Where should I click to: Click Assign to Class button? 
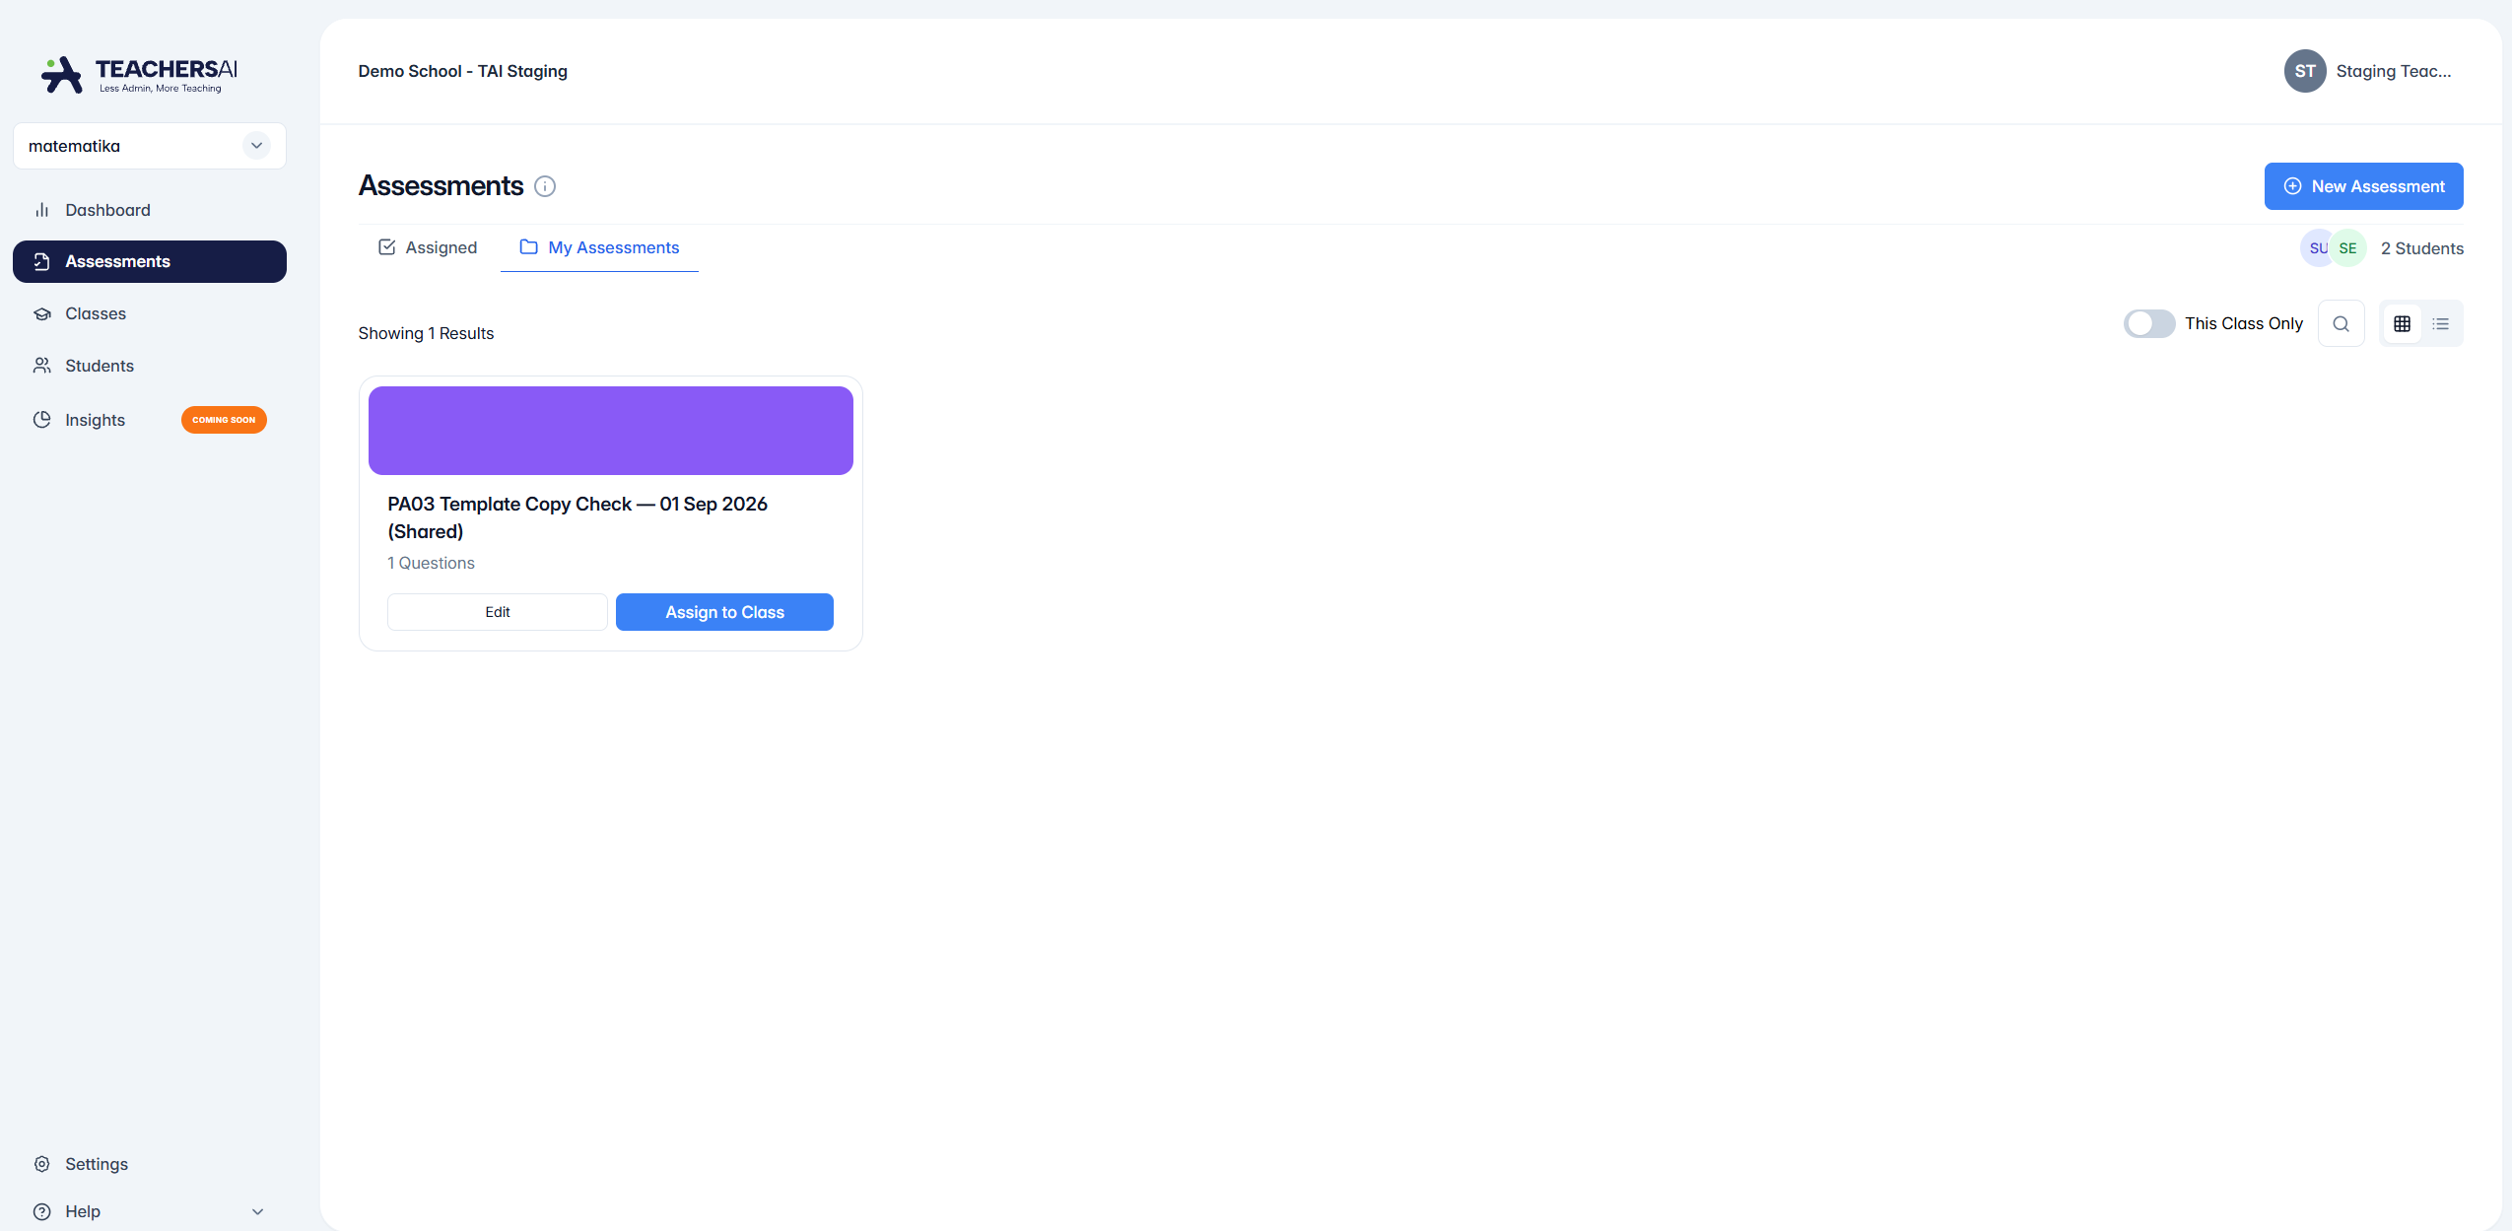pyautogui.click(x=724, y=612)
